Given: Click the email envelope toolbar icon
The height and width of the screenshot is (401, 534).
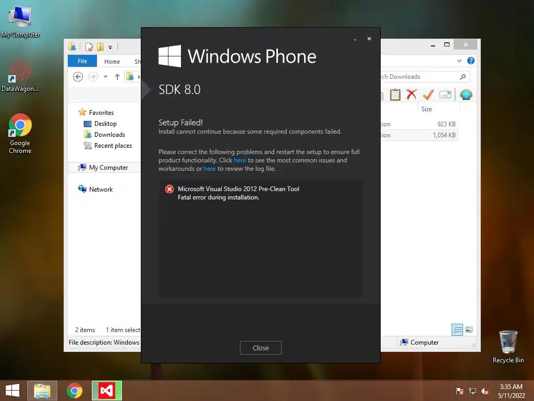Looking at the screenshot, I should coord(445,95).
